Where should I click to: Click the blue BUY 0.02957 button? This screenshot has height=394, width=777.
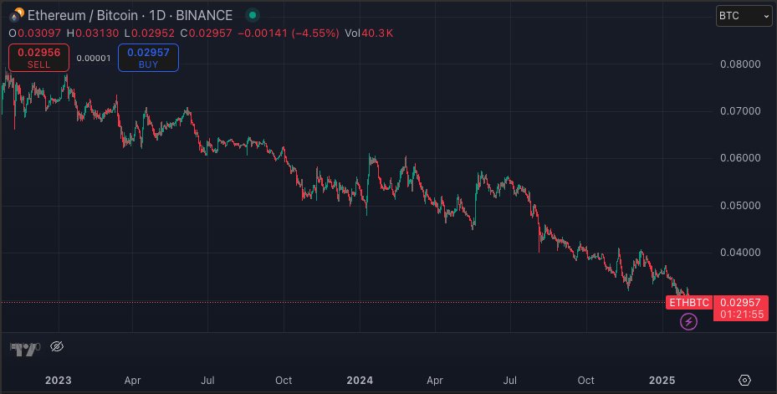pos(148,58)
